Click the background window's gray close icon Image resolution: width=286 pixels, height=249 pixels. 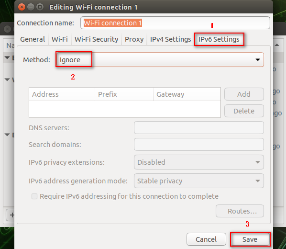pos(8,29)
